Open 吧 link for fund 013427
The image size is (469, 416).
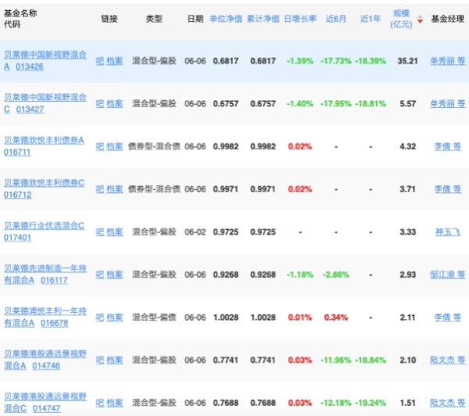click(x=100, y=104)
